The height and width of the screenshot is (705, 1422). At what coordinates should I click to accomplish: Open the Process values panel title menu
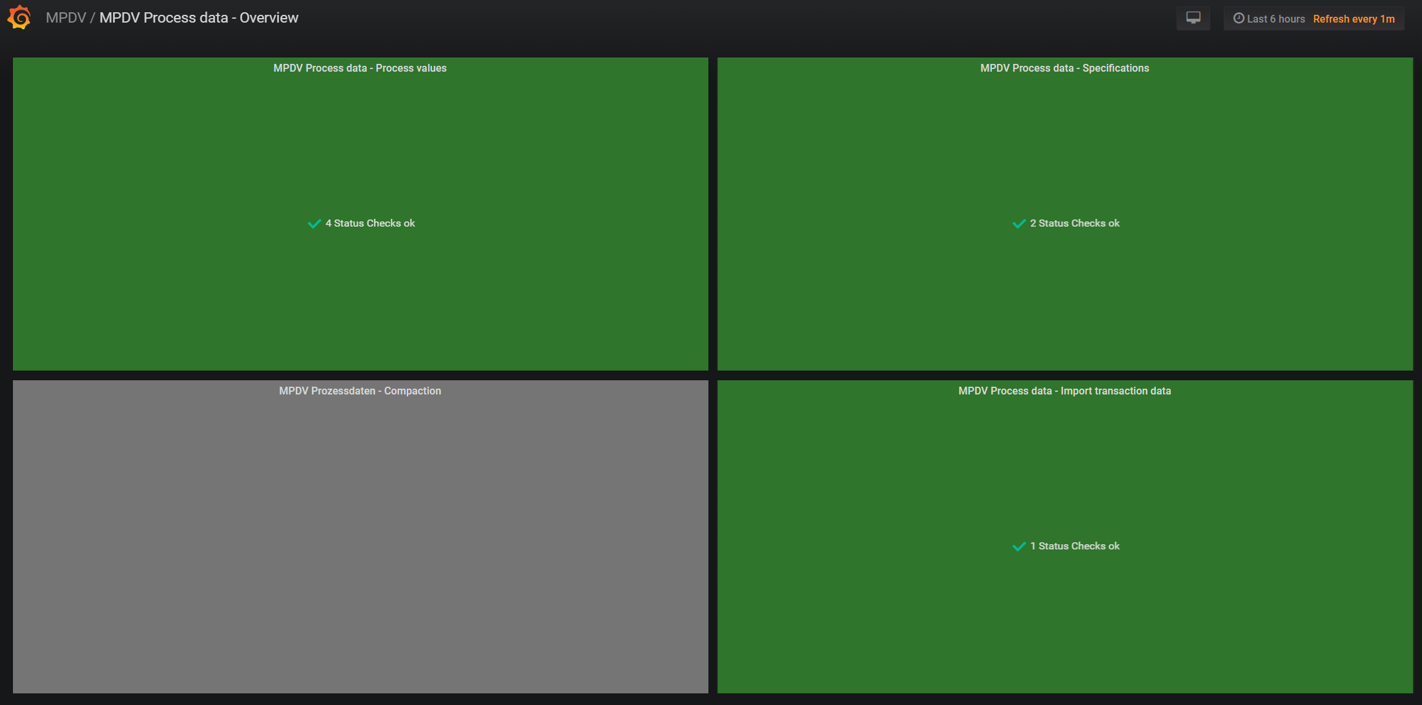pos(360,68)
